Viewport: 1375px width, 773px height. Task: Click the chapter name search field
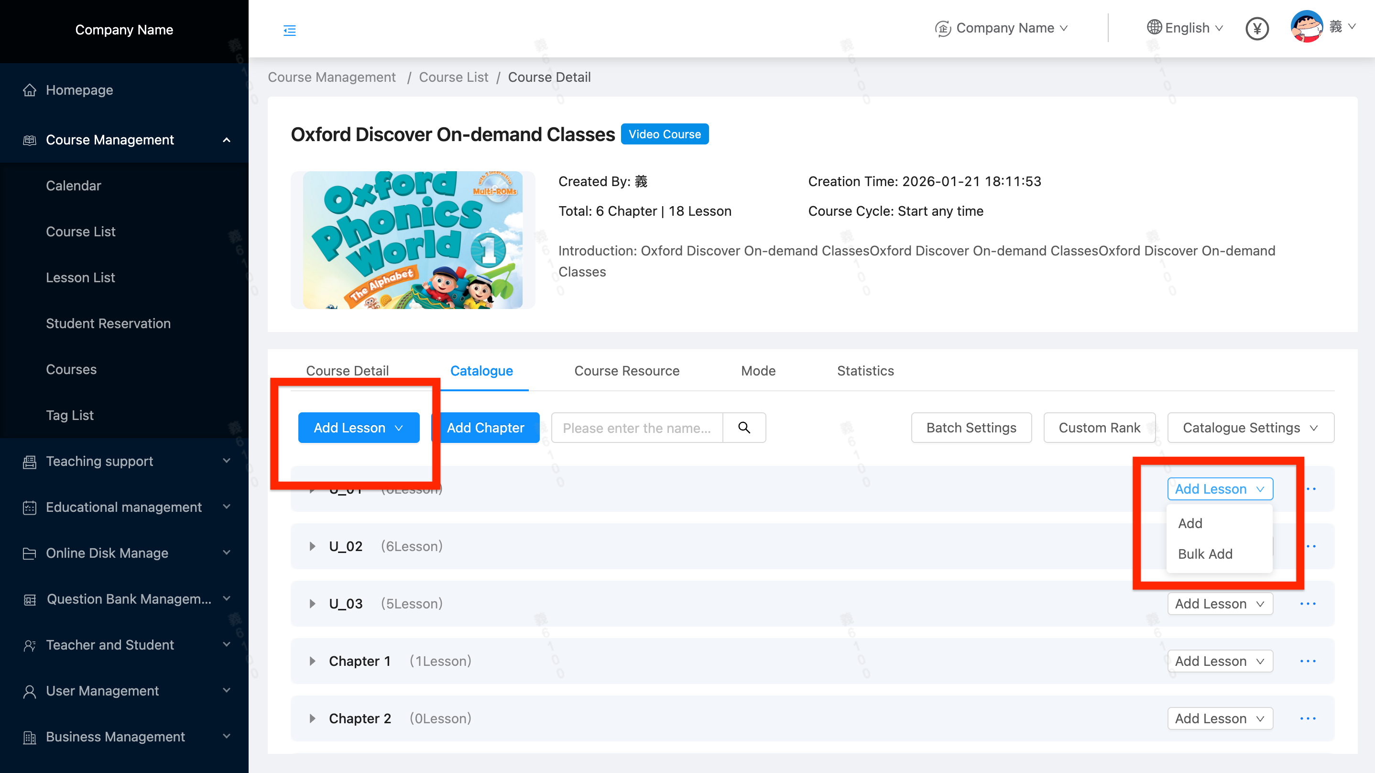tap(636, 427)
